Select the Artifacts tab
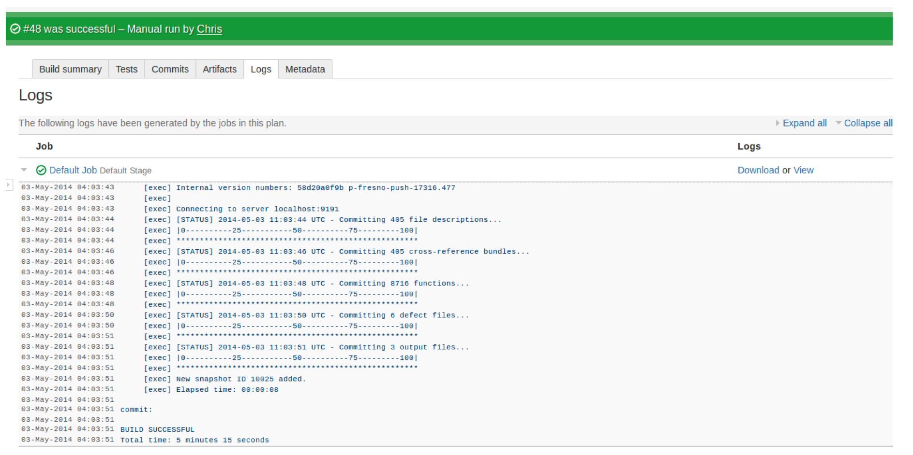The width and height of the screenshot is (913, 455). (x=220, y=69)
